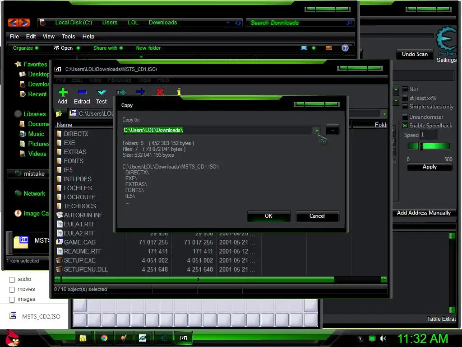This screenshot has height=347, width=462.
Task: Open the Organize dropdown
Action: (x=25, y=48)
